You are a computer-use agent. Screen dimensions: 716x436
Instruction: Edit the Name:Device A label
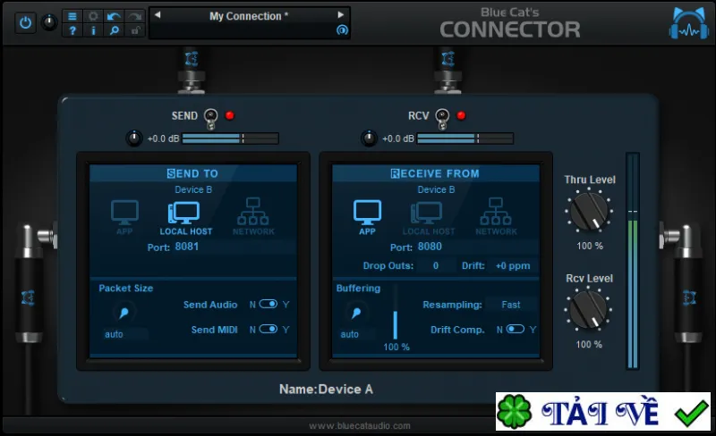tap(326, 390)
